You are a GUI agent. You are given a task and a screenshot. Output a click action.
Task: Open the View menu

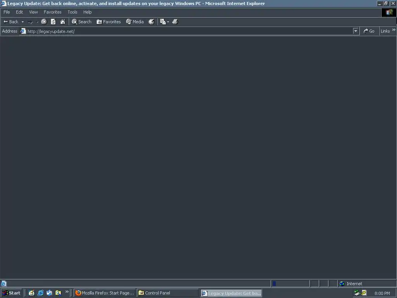(x=33, y=12)
